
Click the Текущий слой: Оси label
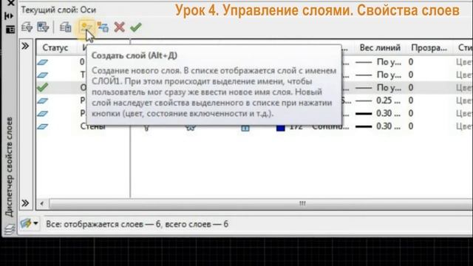pos(58,10)
